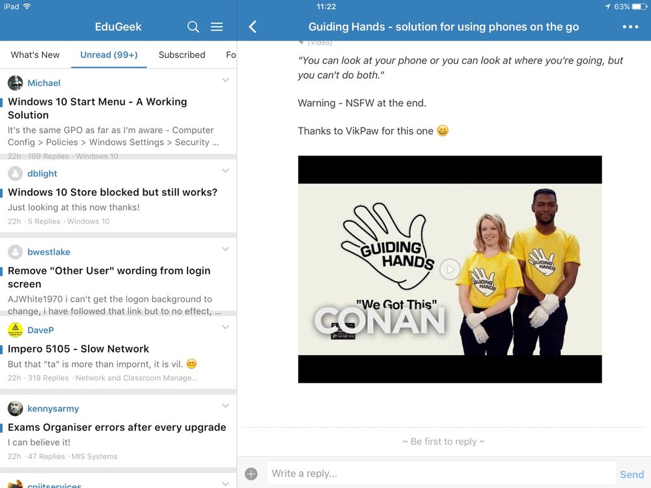The height and width of the screenshot is (488, 651).
Task: Open Michael's profile link
Action: (44, 83)
